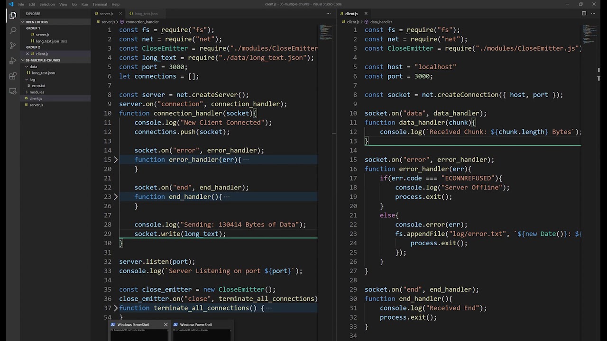
Task: Click data_handler breadcrumb segment
Action: pos(381,22)
